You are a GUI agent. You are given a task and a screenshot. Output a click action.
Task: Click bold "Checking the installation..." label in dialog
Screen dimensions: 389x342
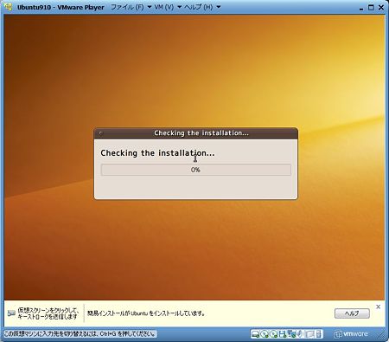(x=157, y=153)
